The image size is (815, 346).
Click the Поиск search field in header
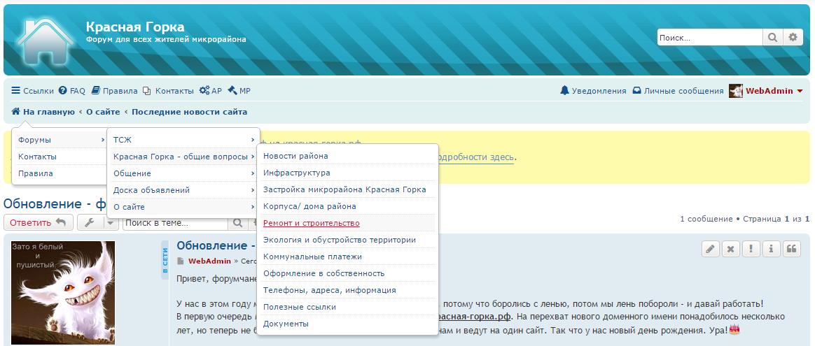[709, 38]
